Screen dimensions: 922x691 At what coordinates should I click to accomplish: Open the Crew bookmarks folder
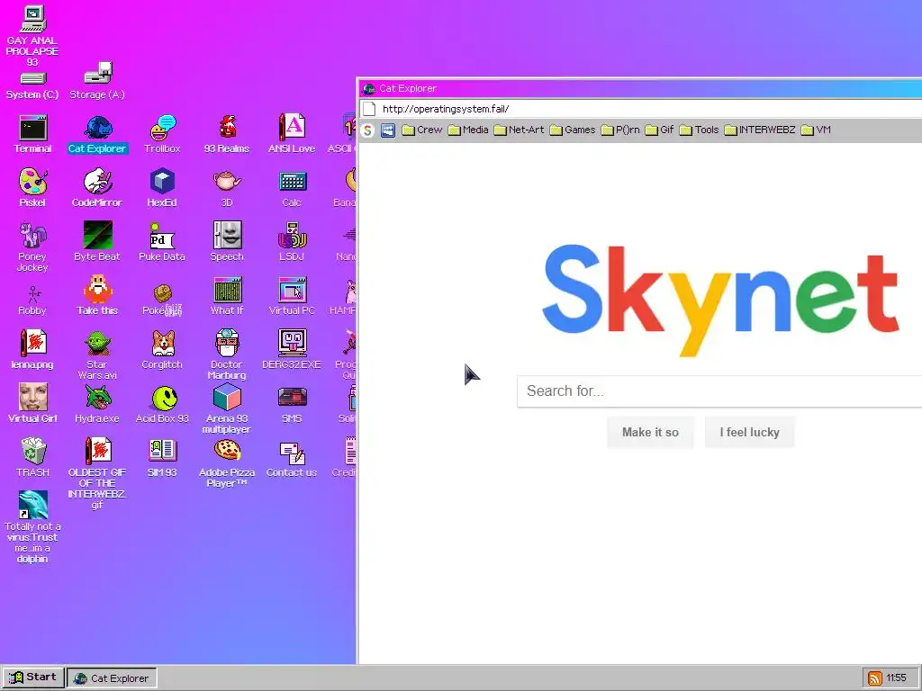(x=422, y=130)
